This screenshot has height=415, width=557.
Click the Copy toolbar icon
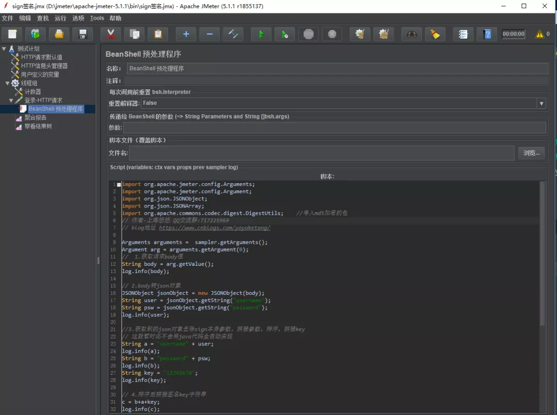pyautogui.click(x=134, y=34)
